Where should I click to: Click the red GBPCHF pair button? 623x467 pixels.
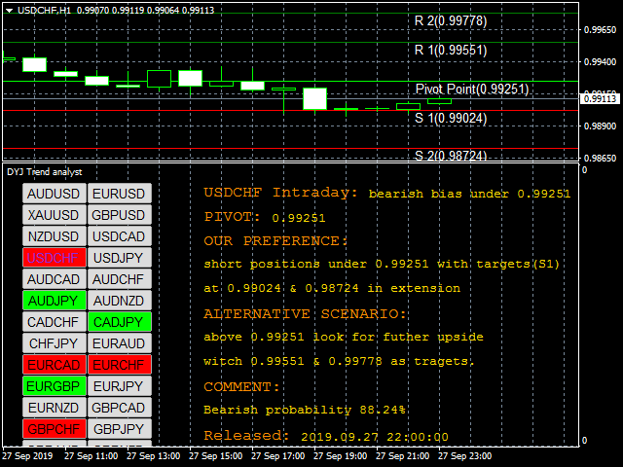click(55, 429)
